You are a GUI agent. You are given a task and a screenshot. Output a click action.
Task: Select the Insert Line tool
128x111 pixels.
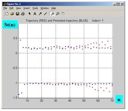click(45, 14)
